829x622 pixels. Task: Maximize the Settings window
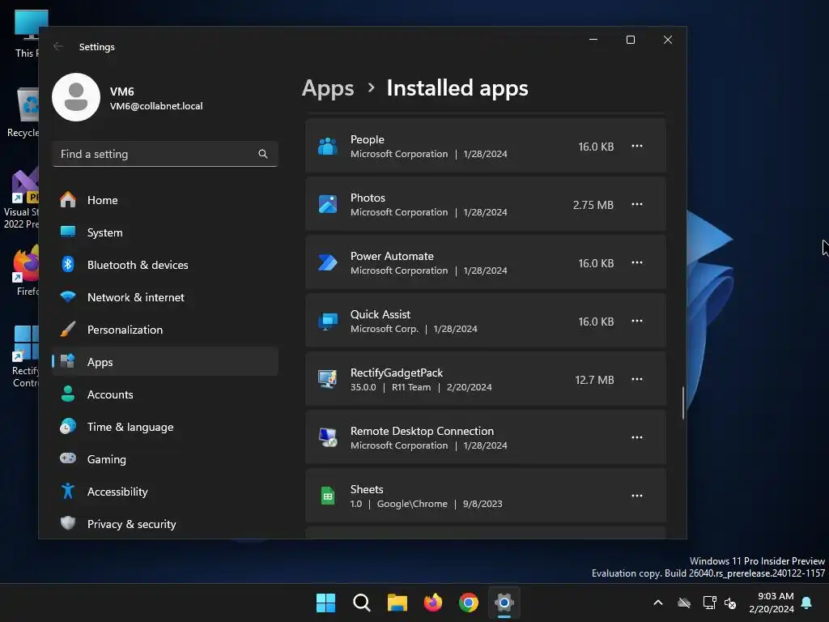[x=630, y=40]
